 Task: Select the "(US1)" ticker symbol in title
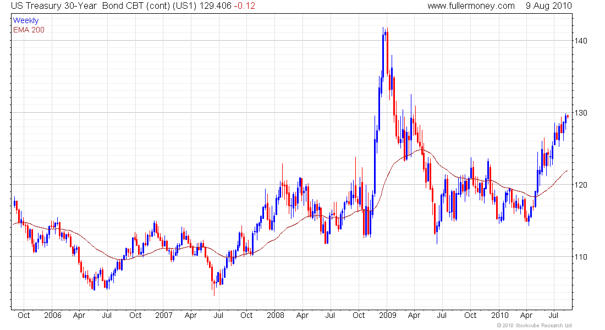184,6
